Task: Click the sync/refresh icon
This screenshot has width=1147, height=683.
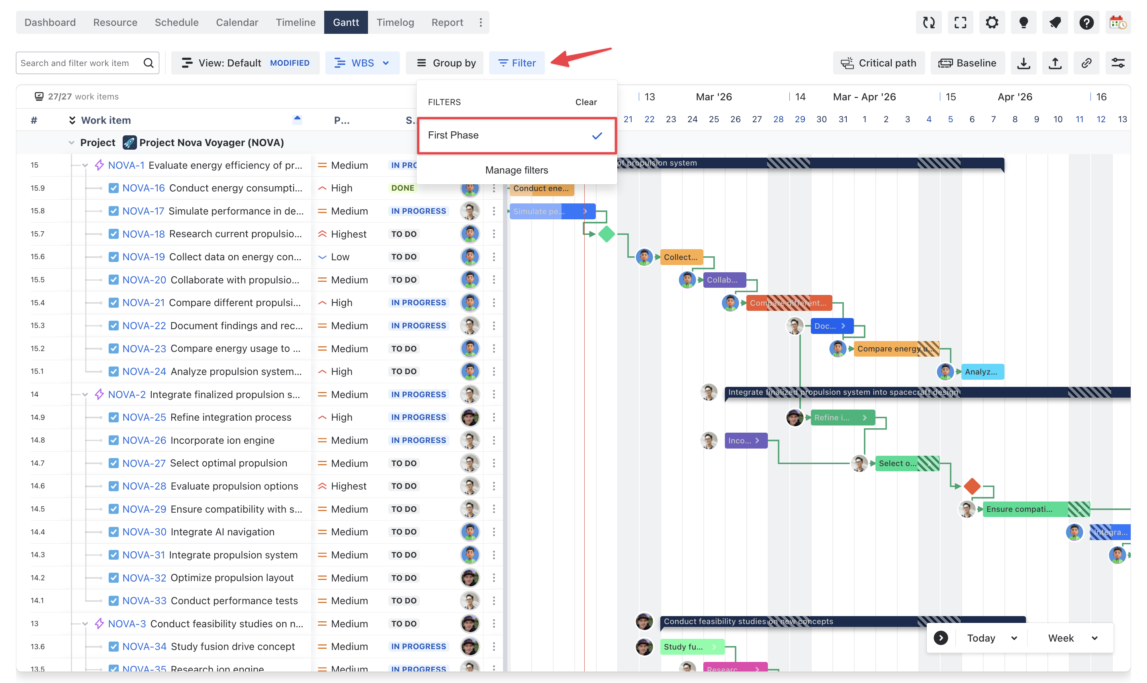Action: point(929,22)
